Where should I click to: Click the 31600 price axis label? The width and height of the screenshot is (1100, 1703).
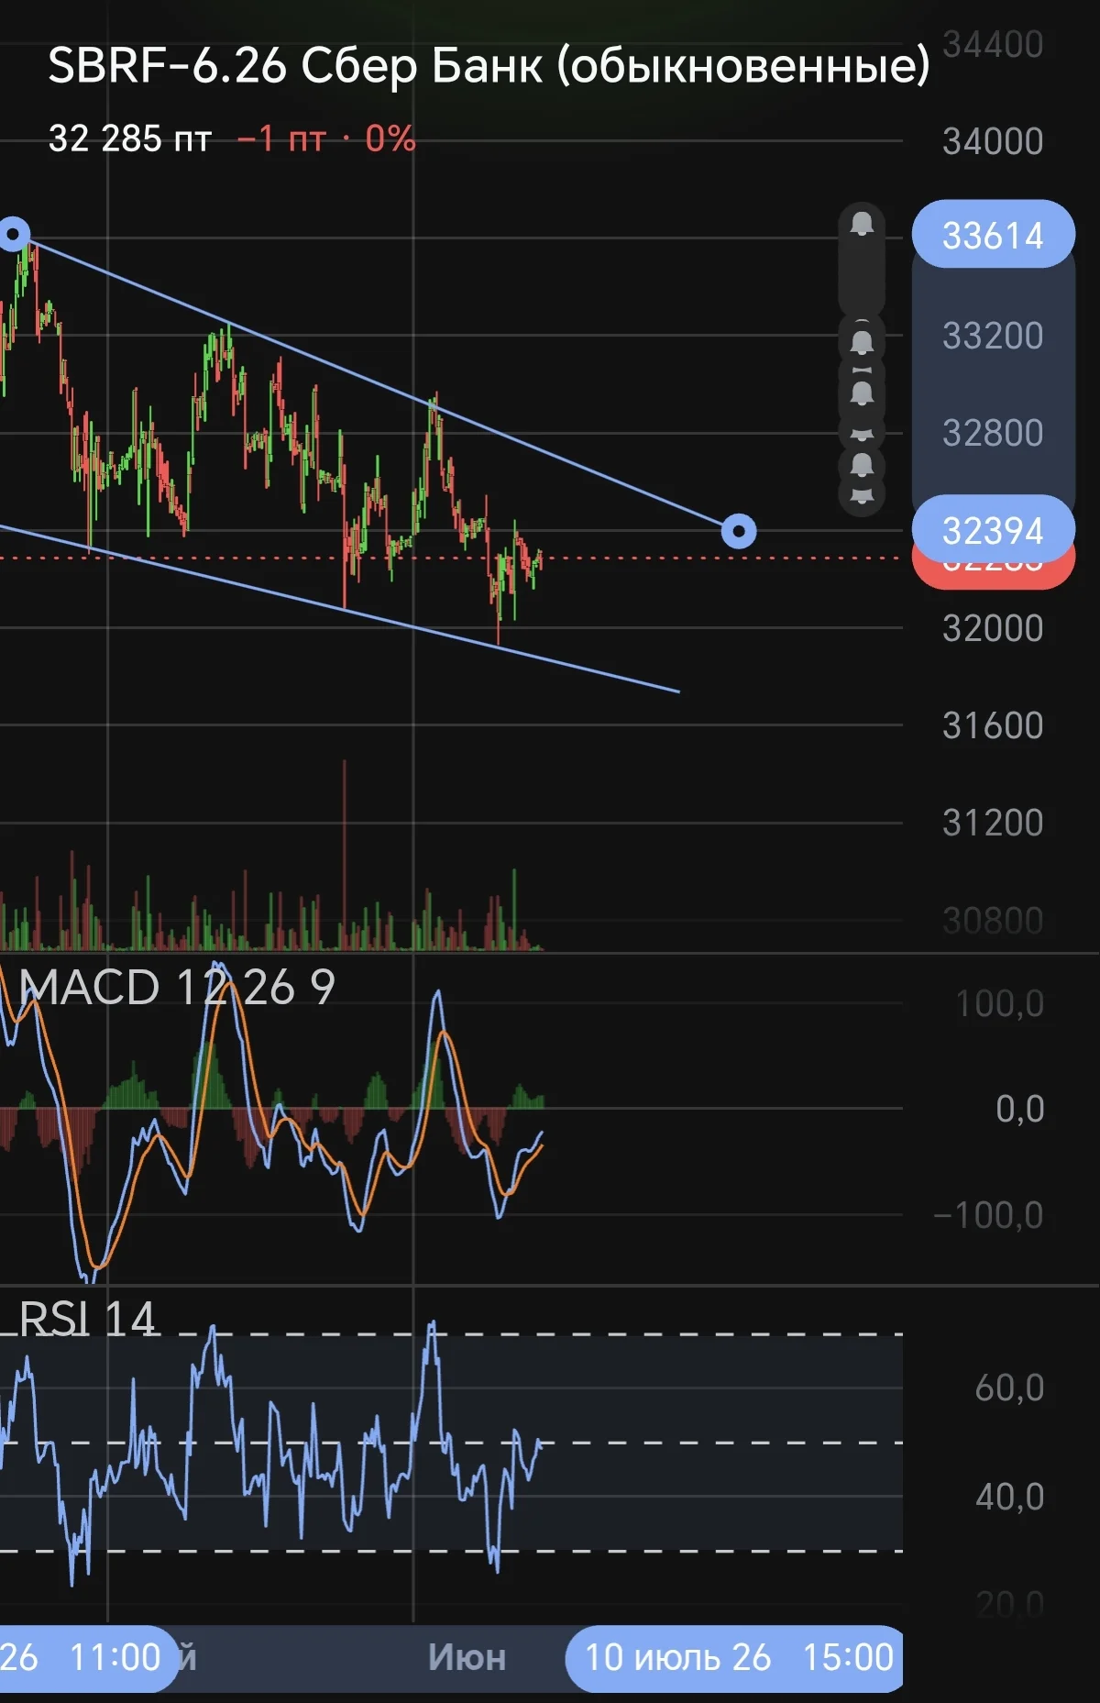[993, 725]
